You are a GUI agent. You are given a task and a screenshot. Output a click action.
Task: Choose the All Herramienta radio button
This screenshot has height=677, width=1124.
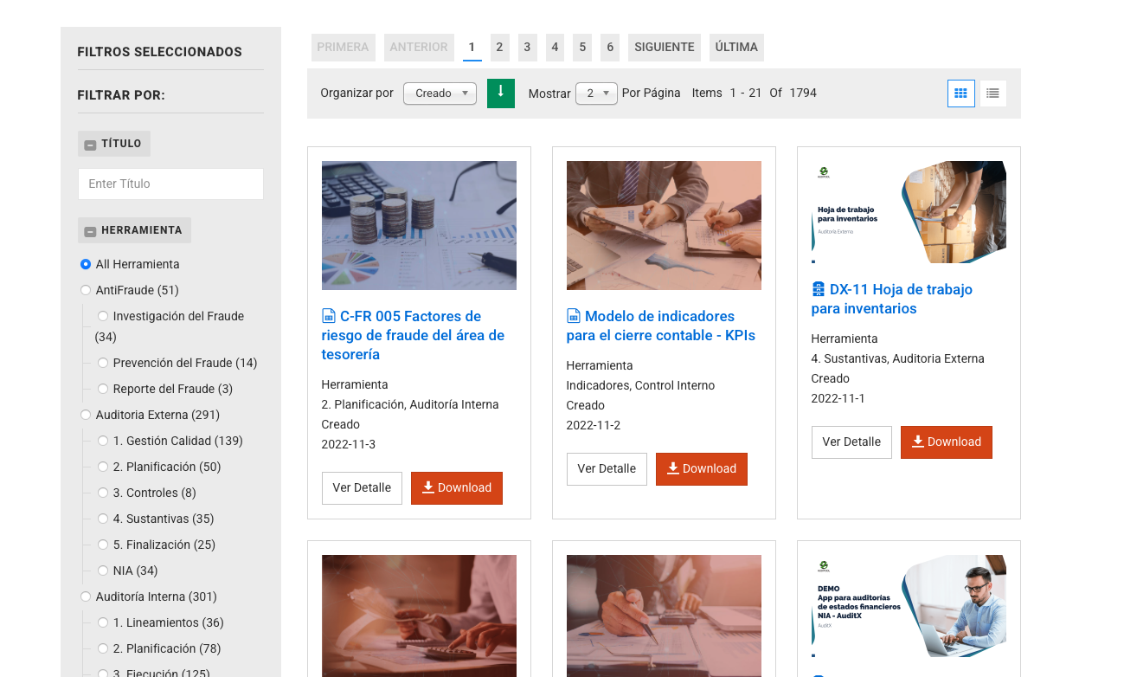pos(86,265)
